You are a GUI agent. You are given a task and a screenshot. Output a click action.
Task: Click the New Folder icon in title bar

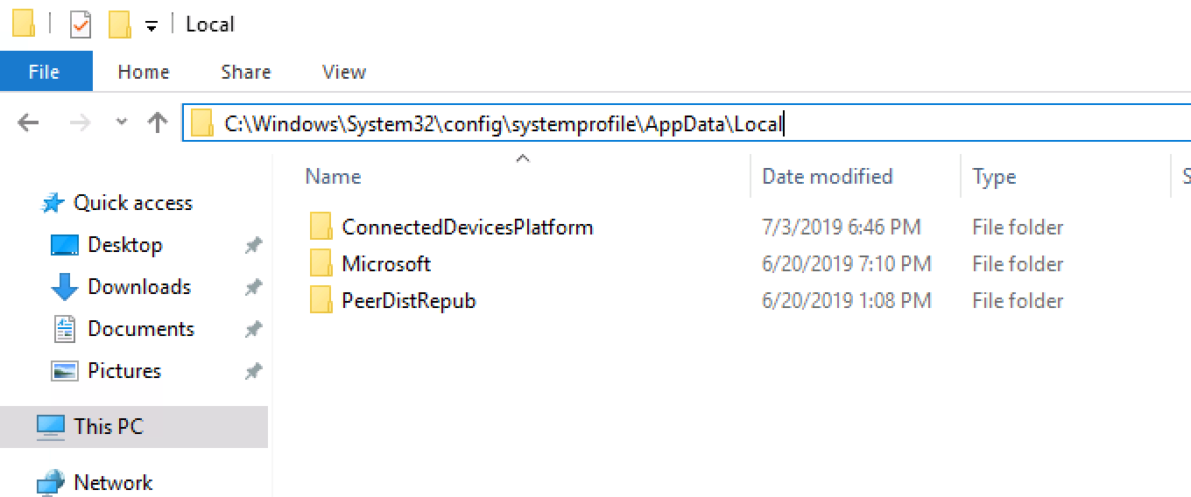point(120,25)
